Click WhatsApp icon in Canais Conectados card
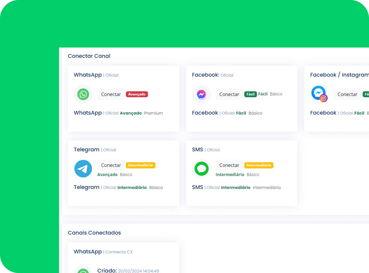This screenshot has width=369, height=273. coord(83,270)
